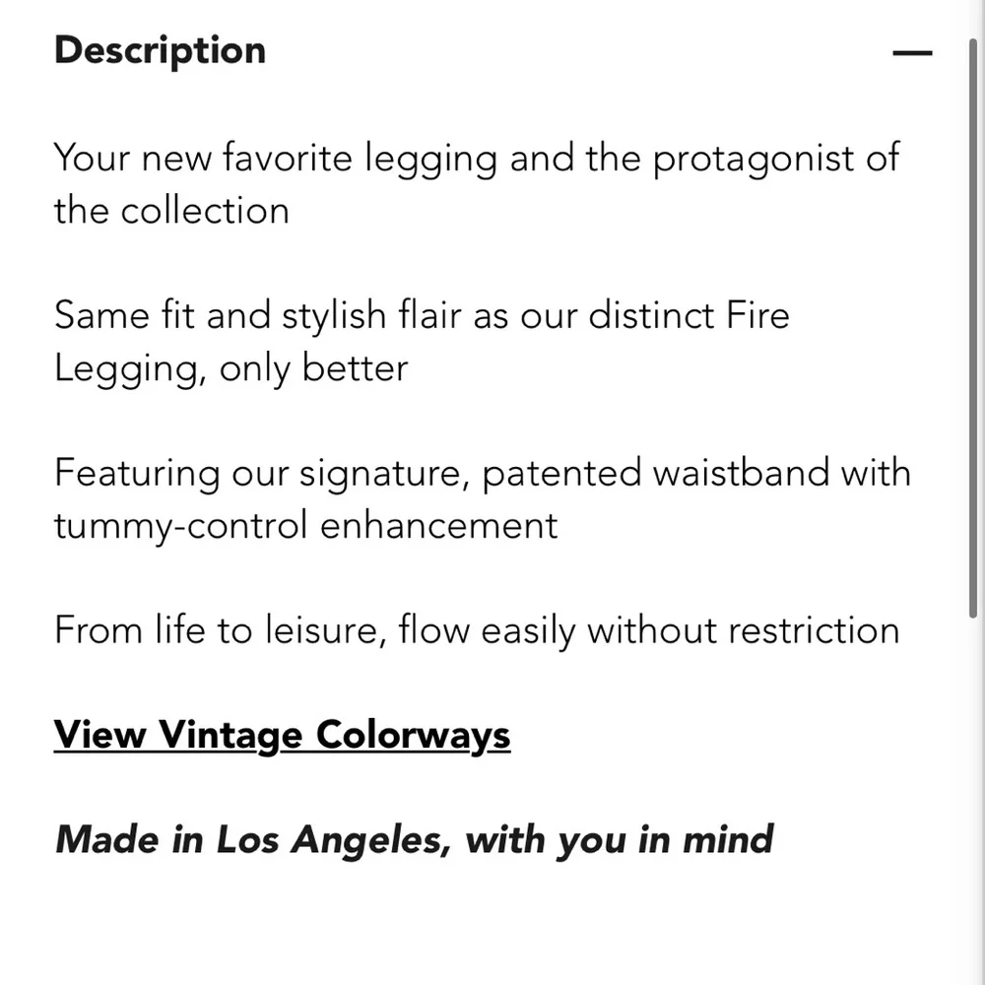Click the italic phrase "with you in mind"
The width and height of the screenshot is (985, 985).
619,839
